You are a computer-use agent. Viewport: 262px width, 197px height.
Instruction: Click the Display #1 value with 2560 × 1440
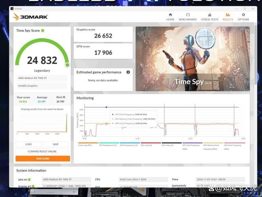[66, 186]
